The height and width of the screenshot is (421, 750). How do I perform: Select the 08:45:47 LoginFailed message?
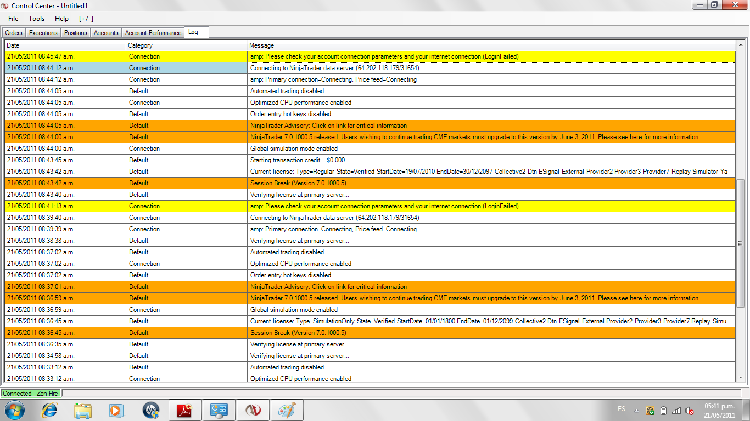tap(491, 56)
